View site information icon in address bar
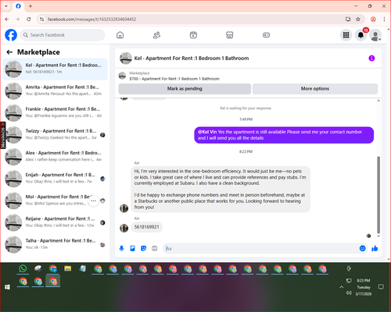The width and height of the screenshot is (391, 312). coord(41,19)
